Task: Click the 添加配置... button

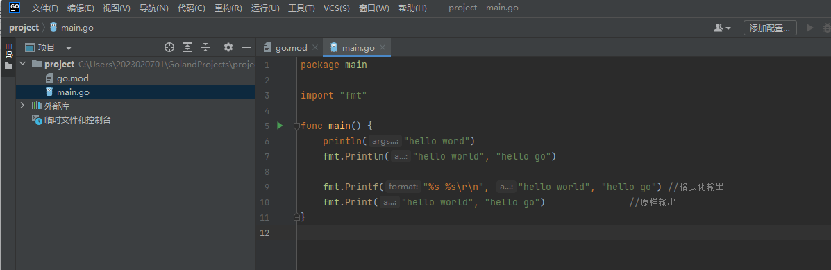Action: point(770,28)
